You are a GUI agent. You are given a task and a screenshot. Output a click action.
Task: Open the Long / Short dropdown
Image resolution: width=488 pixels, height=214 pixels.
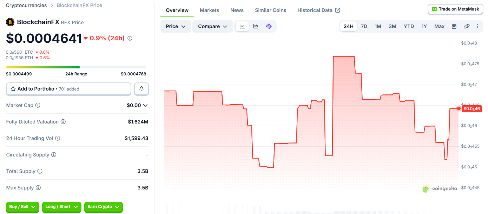62,207
